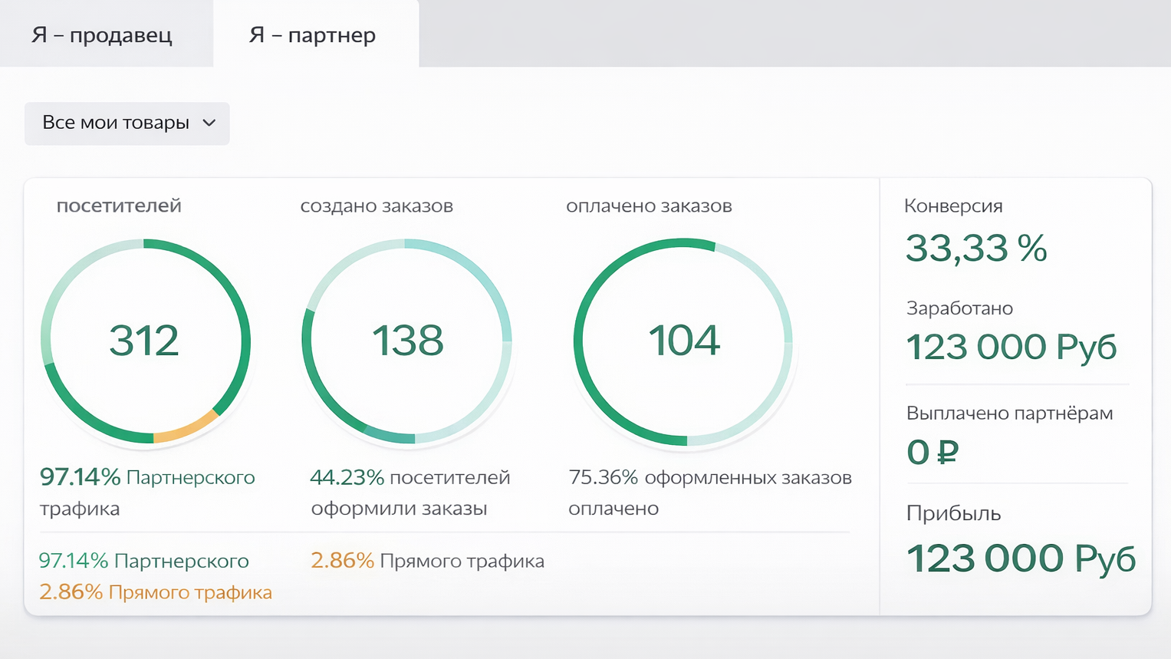This screenshot has width=1171, height=659.
Task: Switch to the "Я – продавец" tab
Action: click(102, 35)
